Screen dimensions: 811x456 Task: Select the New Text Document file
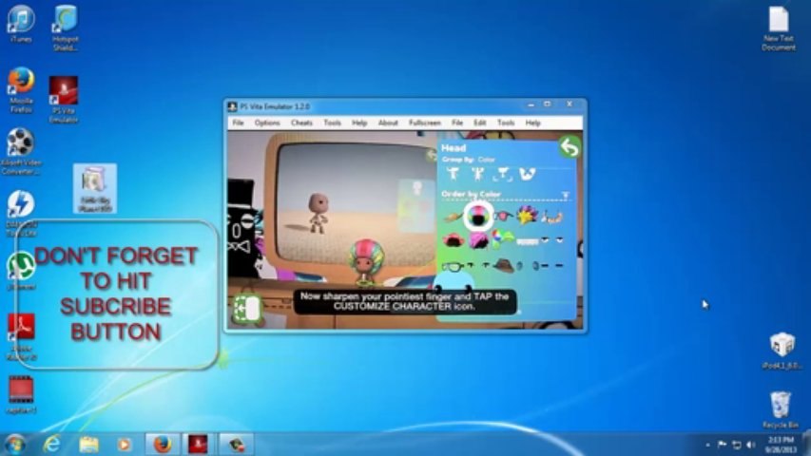pyautogui.click(x=779, y=28)
